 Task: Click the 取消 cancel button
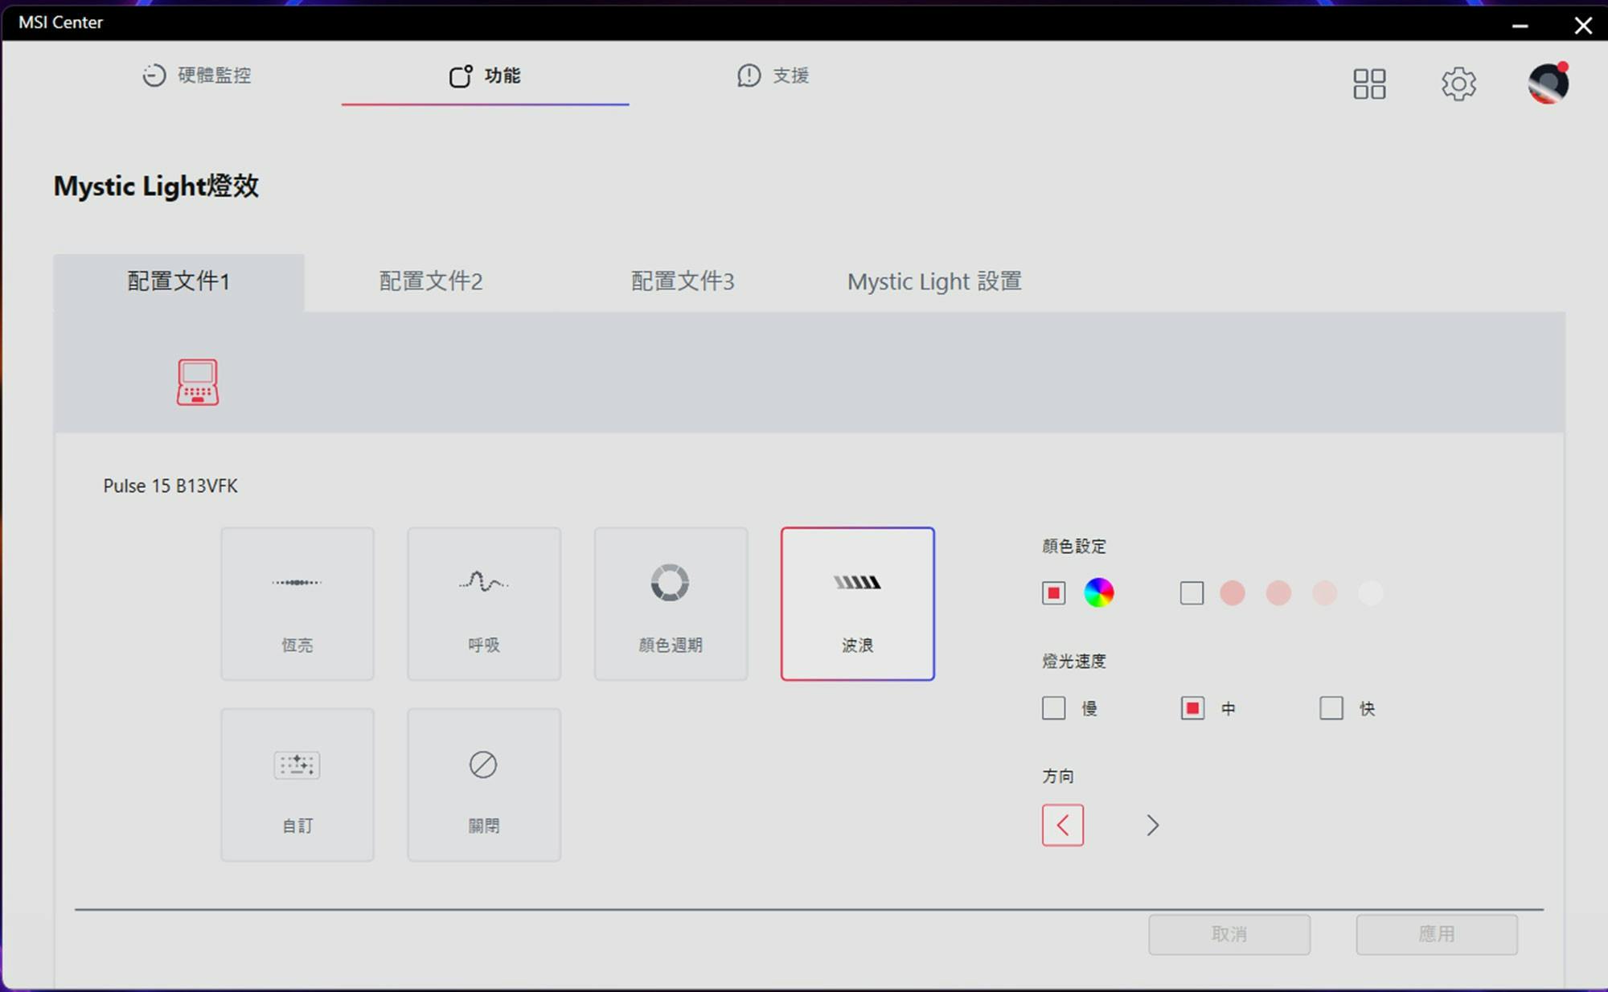click(1229, 934)
